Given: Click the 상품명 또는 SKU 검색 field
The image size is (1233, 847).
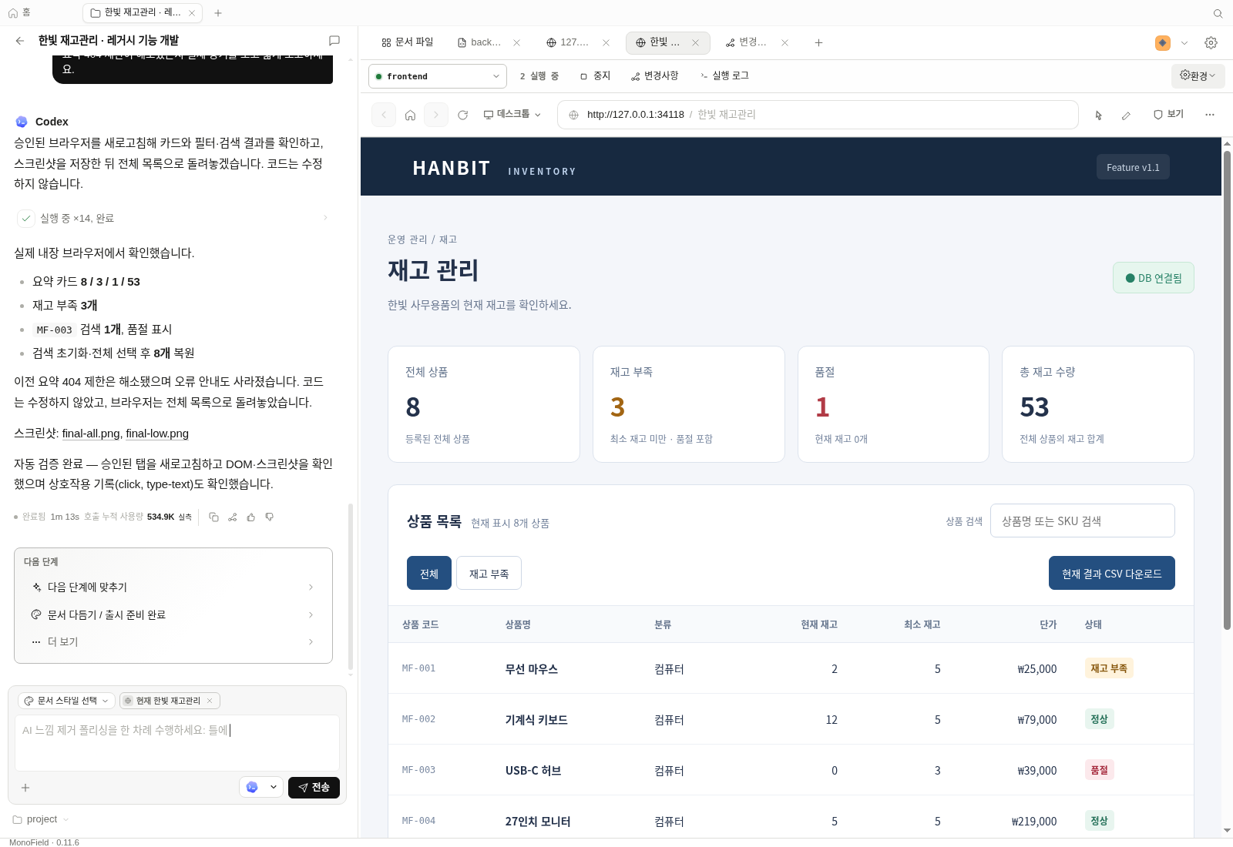Looking at the screenshot, I should pyautogui.click(x=1082, y=521).
